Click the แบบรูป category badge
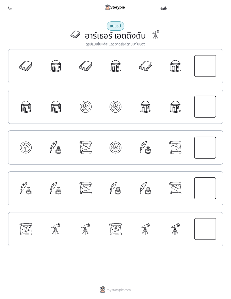 tap(115, 26)
